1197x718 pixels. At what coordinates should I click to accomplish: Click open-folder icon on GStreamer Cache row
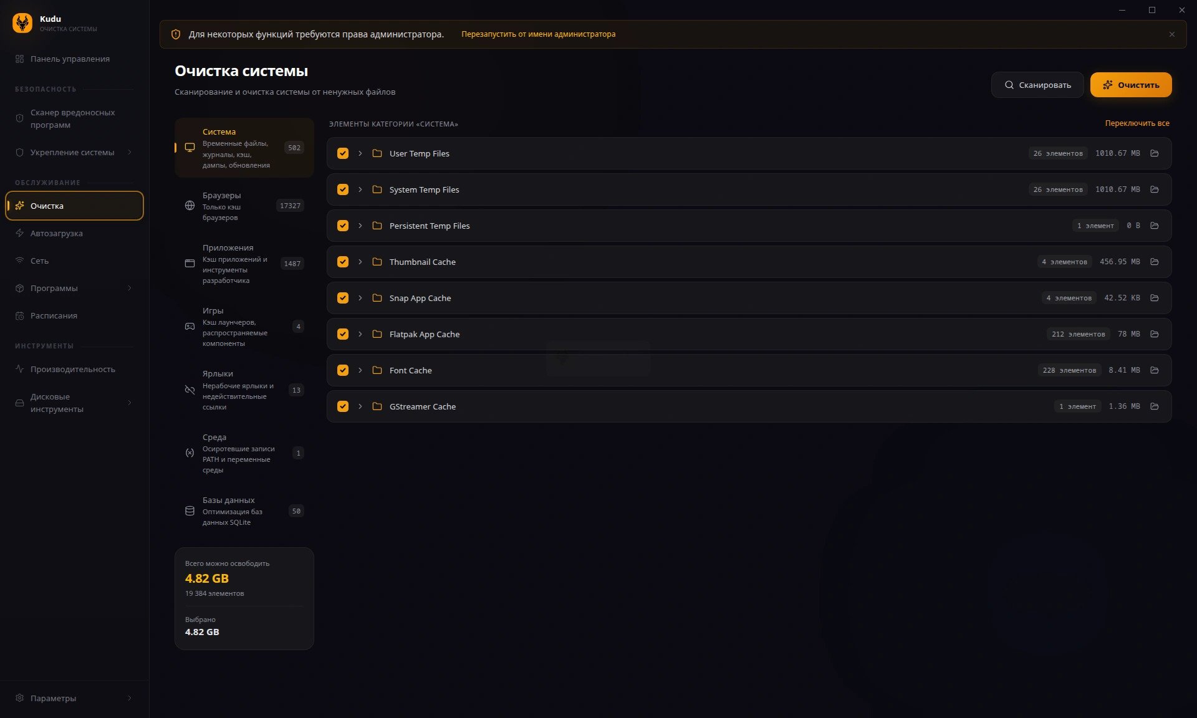[x=1154, y=406]
